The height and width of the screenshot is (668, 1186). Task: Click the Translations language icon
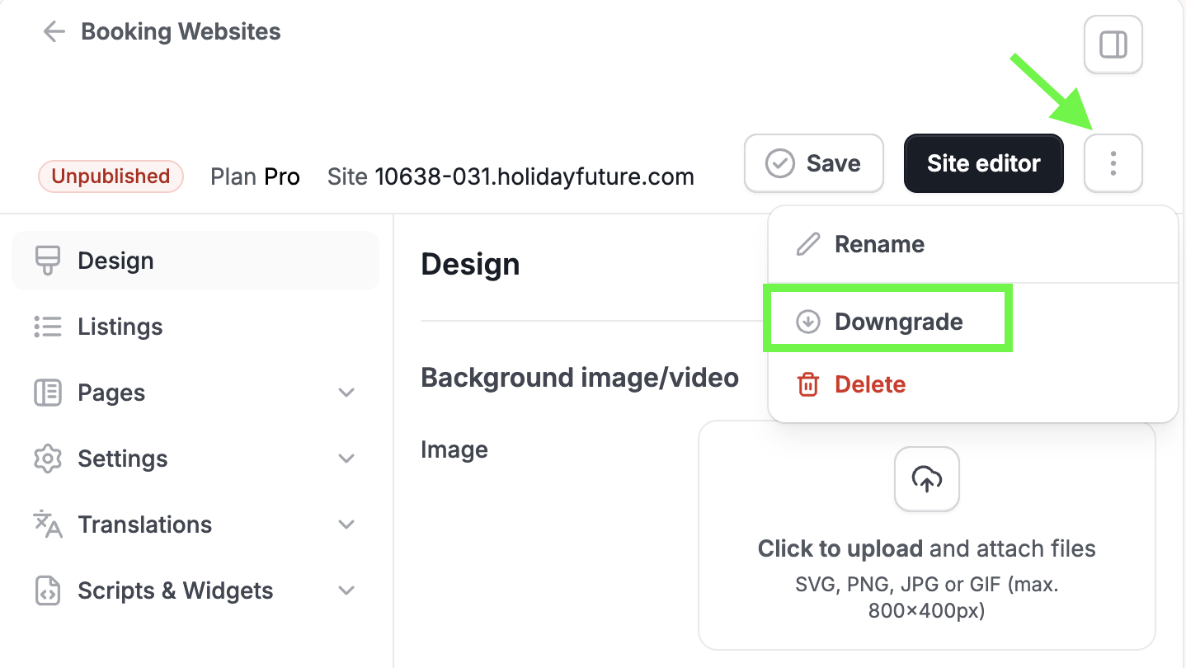click(47, 525)
